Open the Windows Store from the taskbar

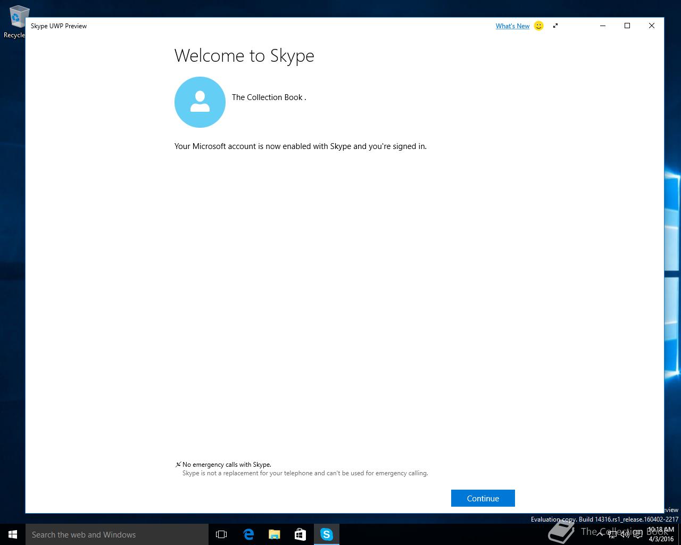(300, 534)
